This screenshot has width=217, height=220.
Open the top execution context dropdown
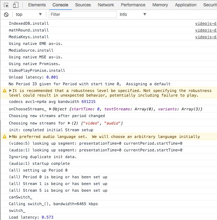pos(29,15)
